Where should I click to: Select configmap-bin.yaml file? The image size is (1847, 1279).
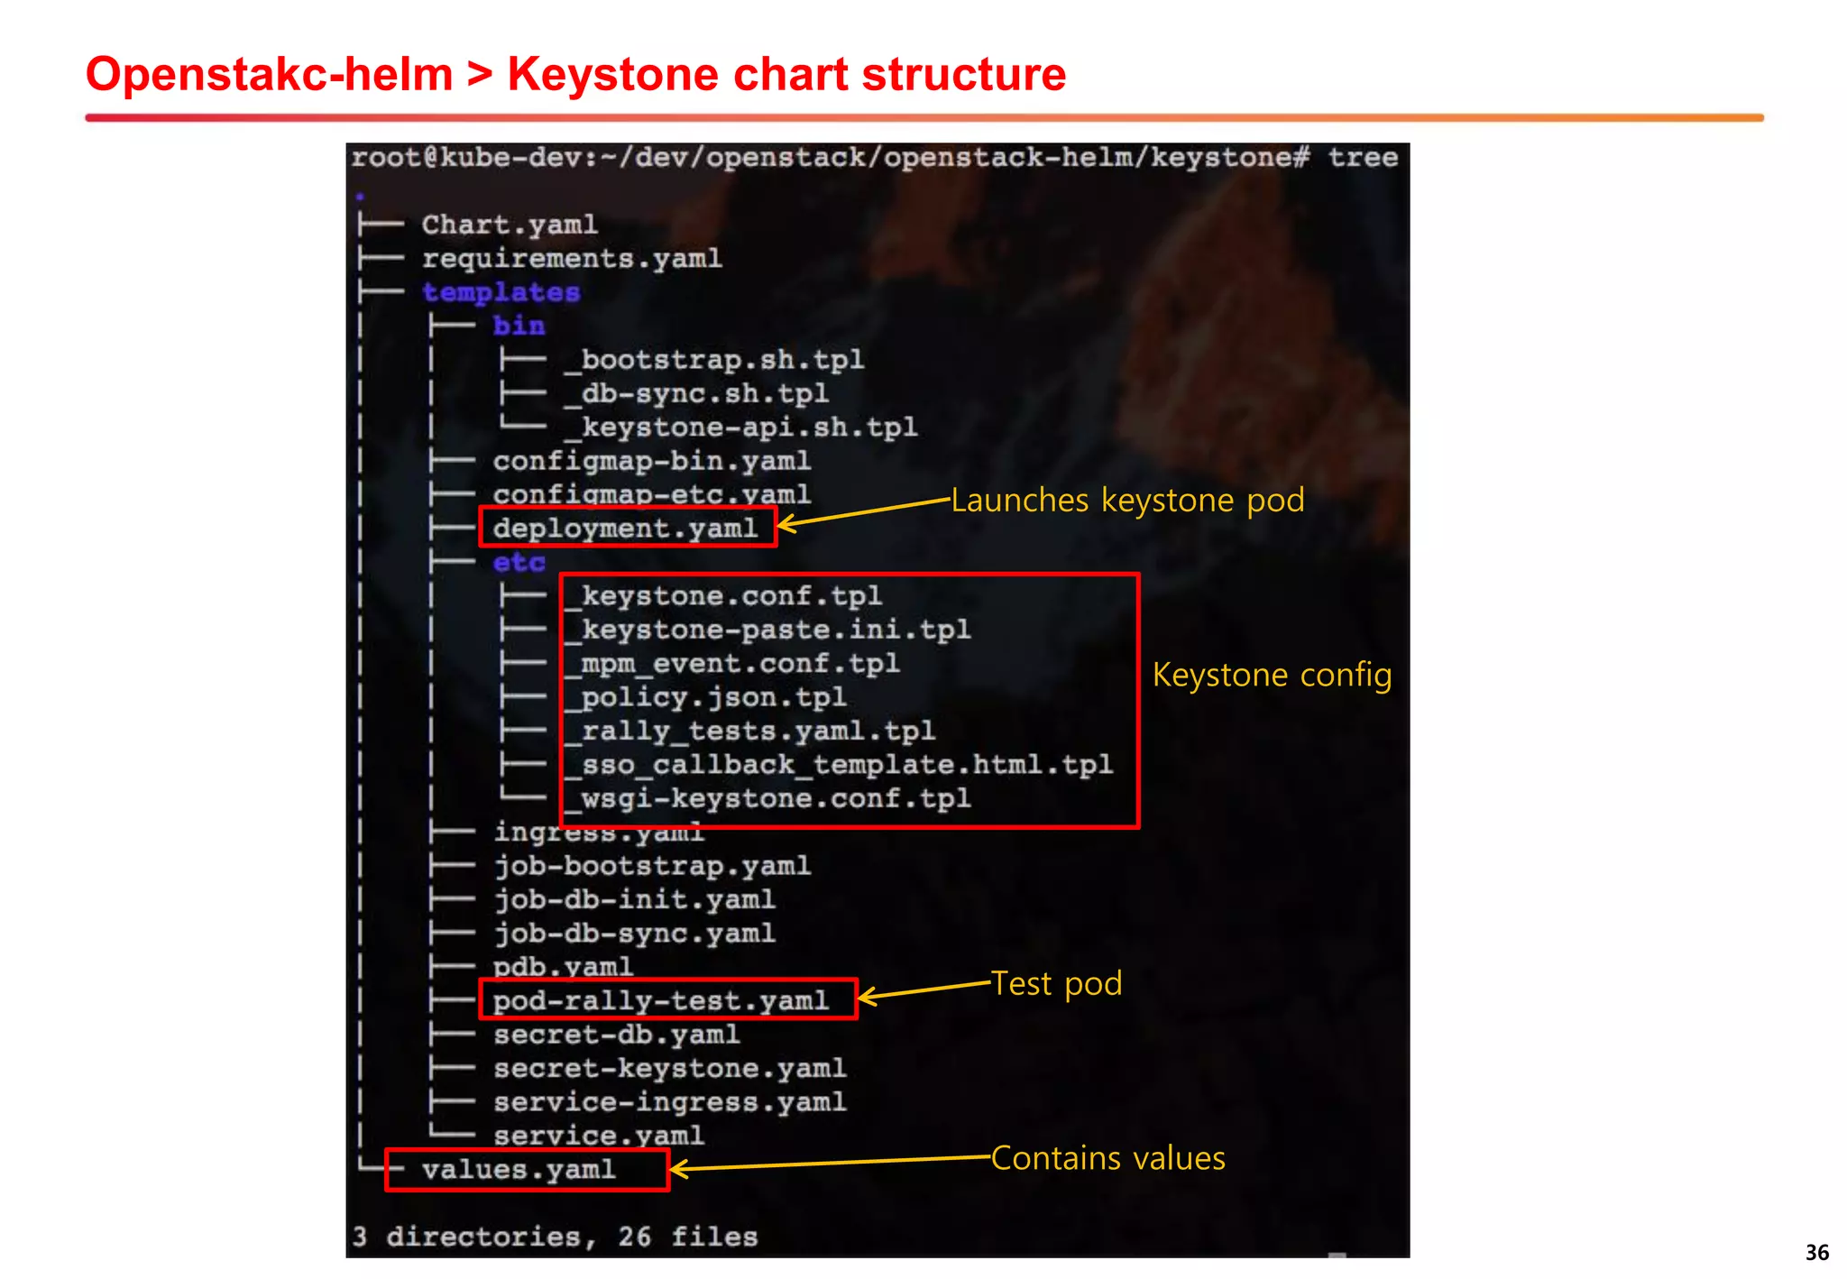651,461
